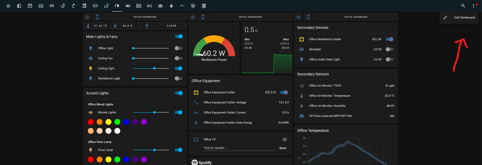Open the washing machine laundry tab
The width and height of the screenshot is (482, 165).
click(x=84, y=6)
